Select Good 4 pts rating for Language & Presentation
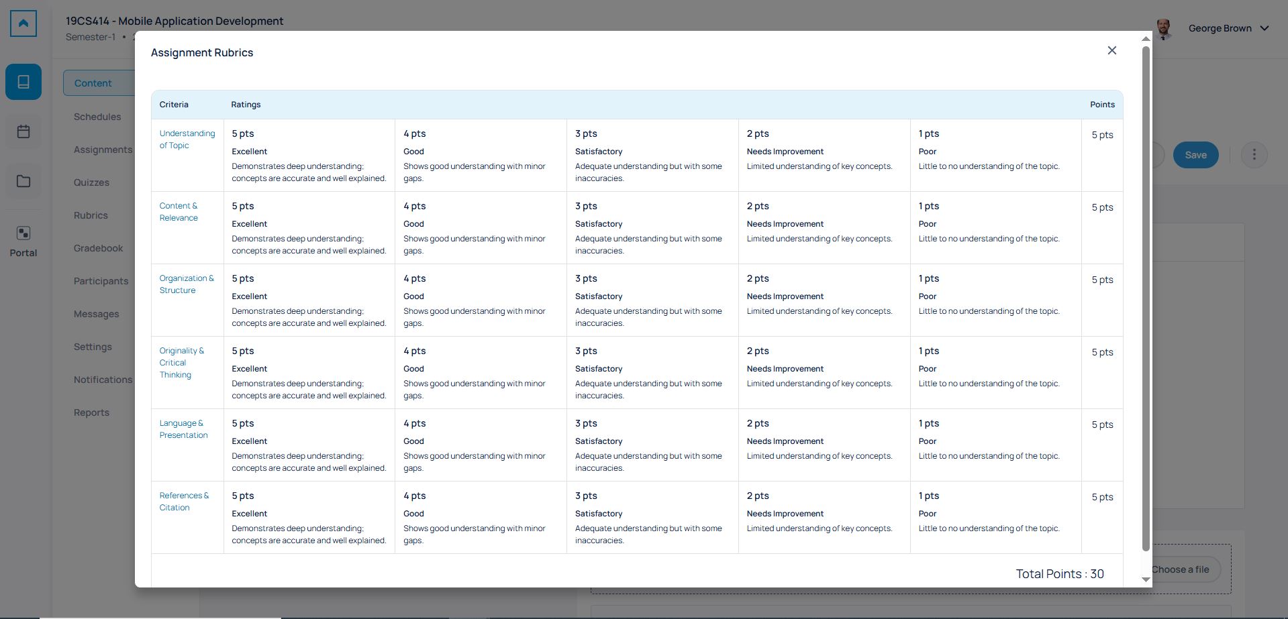The width and height of the screenshot is (1288, 619). coord(480,445)
